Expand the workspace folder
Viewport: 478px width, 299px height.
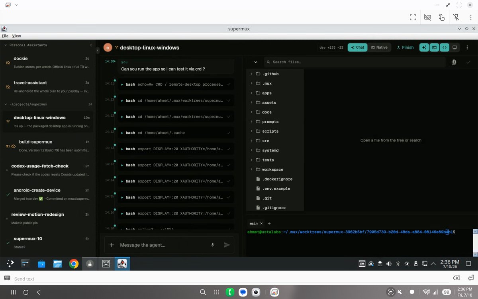pyautogui.click(x=275, y=169)
